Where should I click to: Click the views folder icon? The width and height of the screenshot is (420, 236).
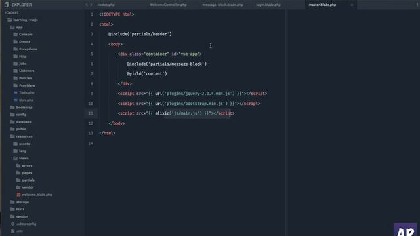point(16,158)
